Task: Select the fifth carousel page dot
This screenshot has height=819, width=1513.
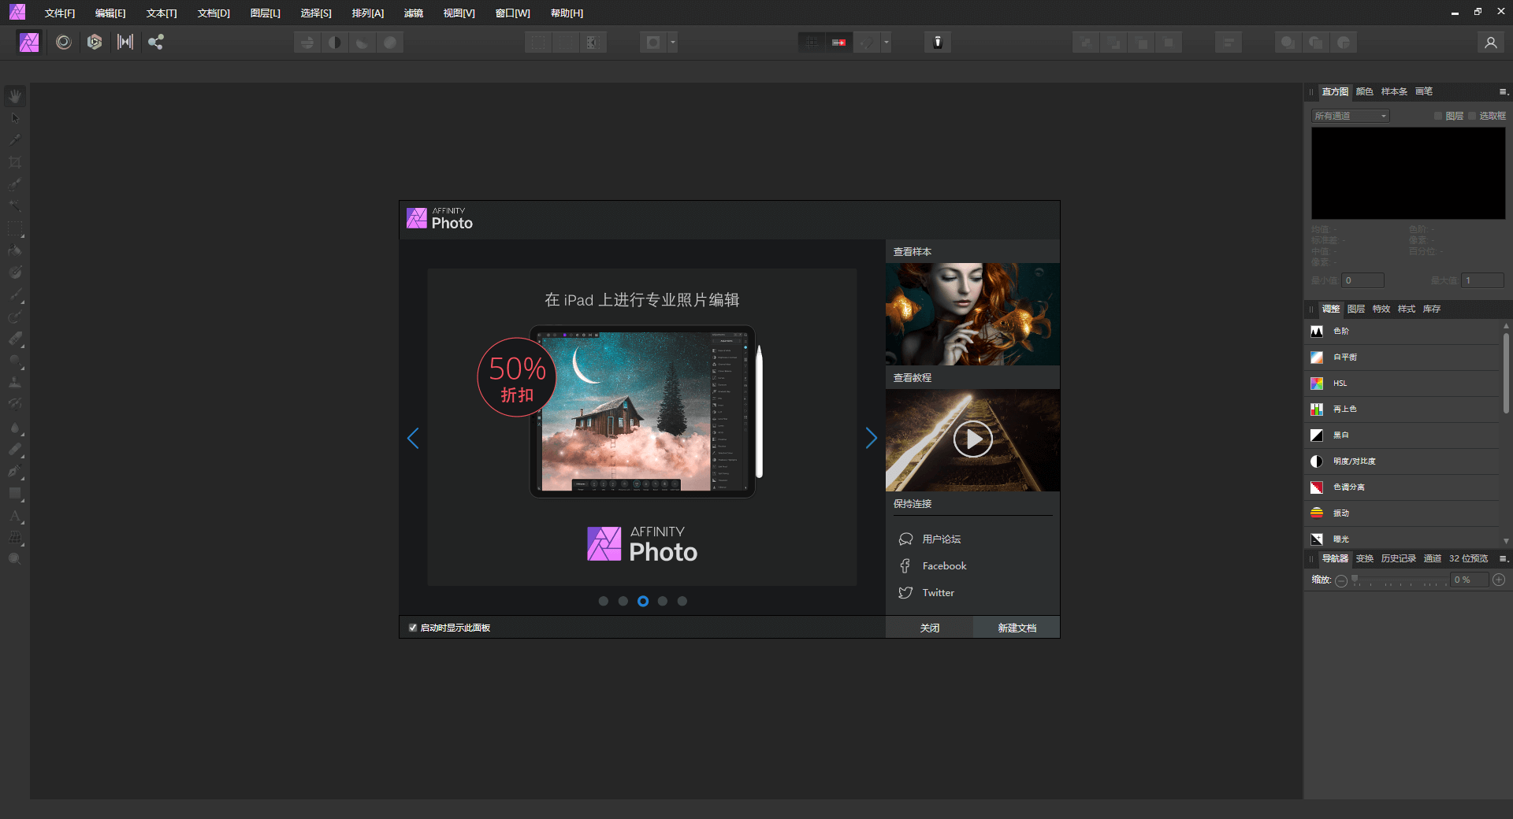Action: pos(682,601)
